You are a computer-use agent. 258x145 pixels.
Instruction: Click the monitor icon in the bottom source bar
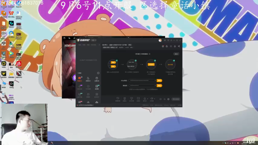tap(118, 99)
